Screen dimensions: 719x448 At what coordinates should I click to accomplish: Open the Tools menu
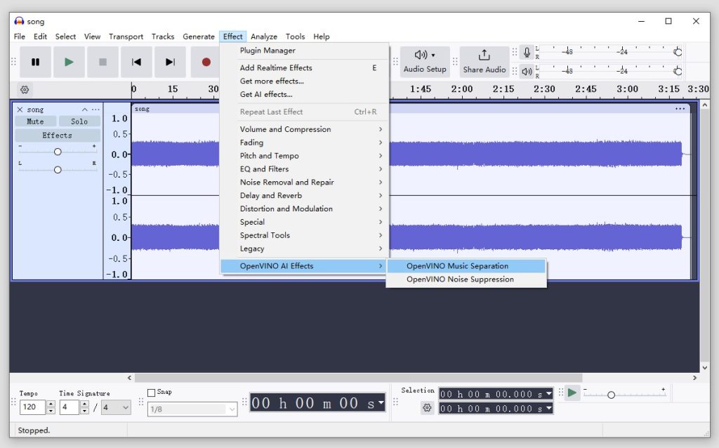[x=295, y=37]
